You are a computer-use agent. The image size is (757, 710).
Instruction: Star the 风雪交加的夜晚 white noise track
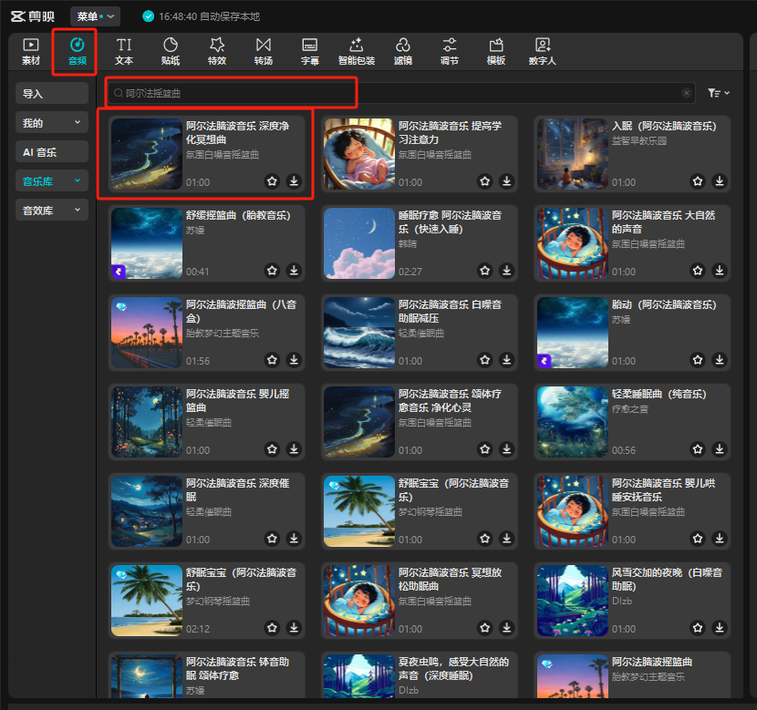pyautogui.click(x=698, y=628)
